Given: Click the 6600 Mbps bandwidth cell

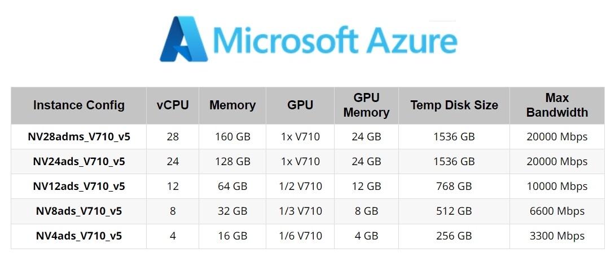Looking at the screenshot, I should pos(557,211).
